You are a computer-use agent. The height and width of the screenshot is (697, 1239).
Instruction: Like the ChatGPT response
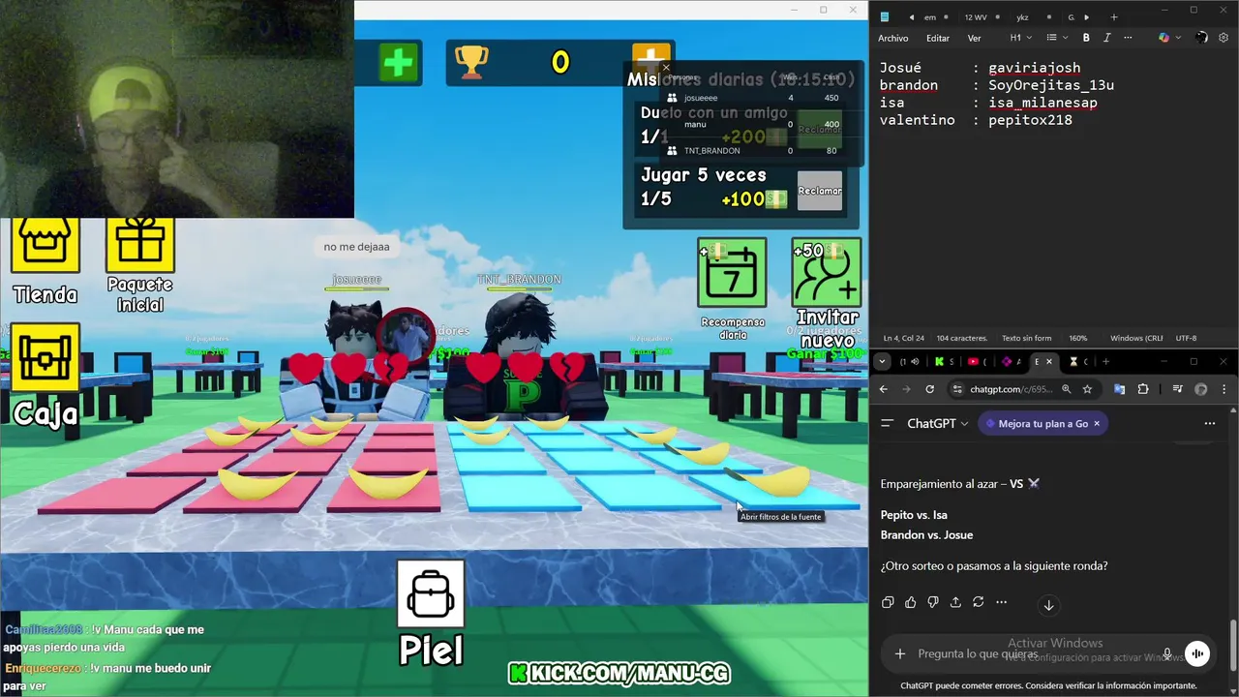click(911, 602)
